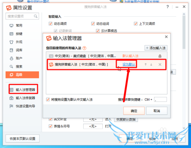The height and width of the screenshot is (148, 191).
Task: Select the highlighted 高级 category
Action: pyautogui.click(x=22, y=75)
